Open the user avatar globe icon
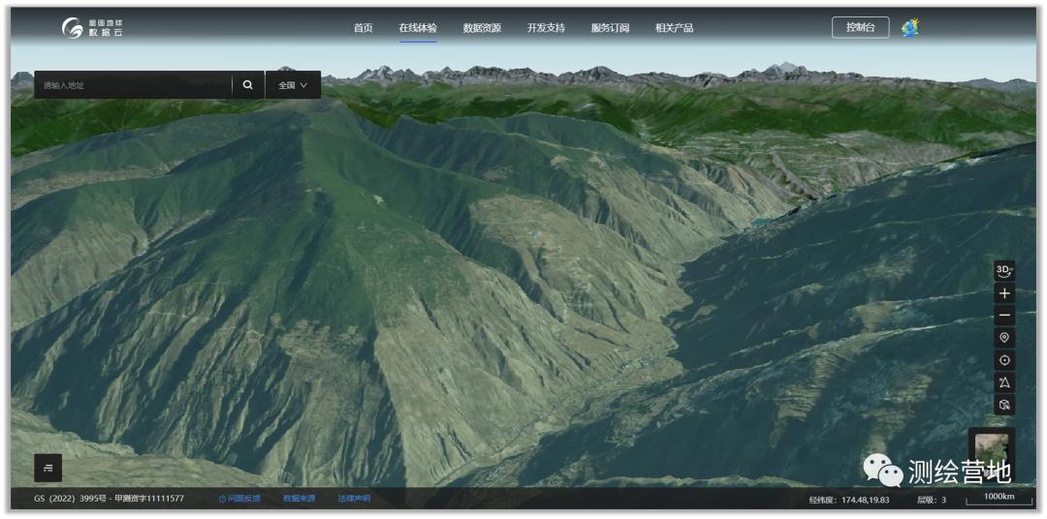Viewport: 1047px width, 519px height. (x=909, y=28)
